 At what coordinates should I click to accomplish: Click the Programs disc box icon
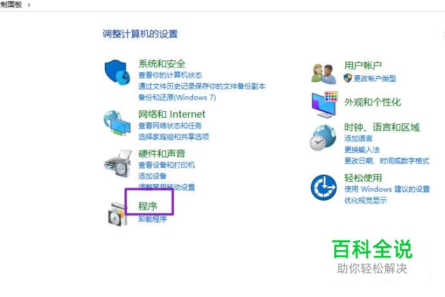pyautogui.click(x=117, y=214)
